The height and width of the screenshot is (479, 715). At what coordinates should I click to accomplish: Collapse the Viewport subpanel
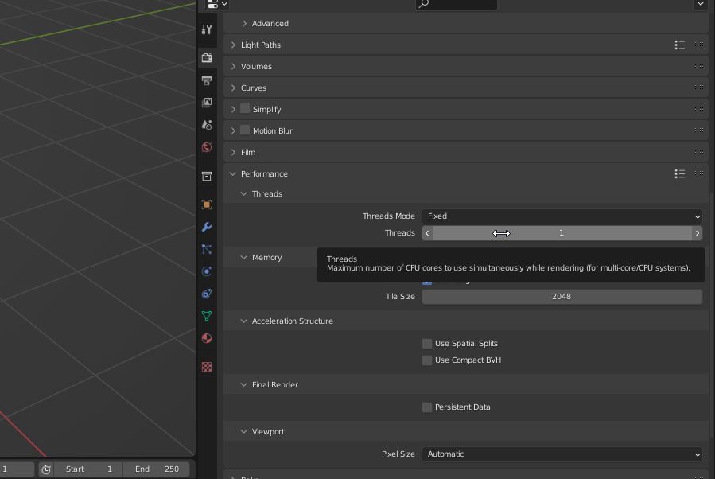pyautogui.click(x=244, y=431)
